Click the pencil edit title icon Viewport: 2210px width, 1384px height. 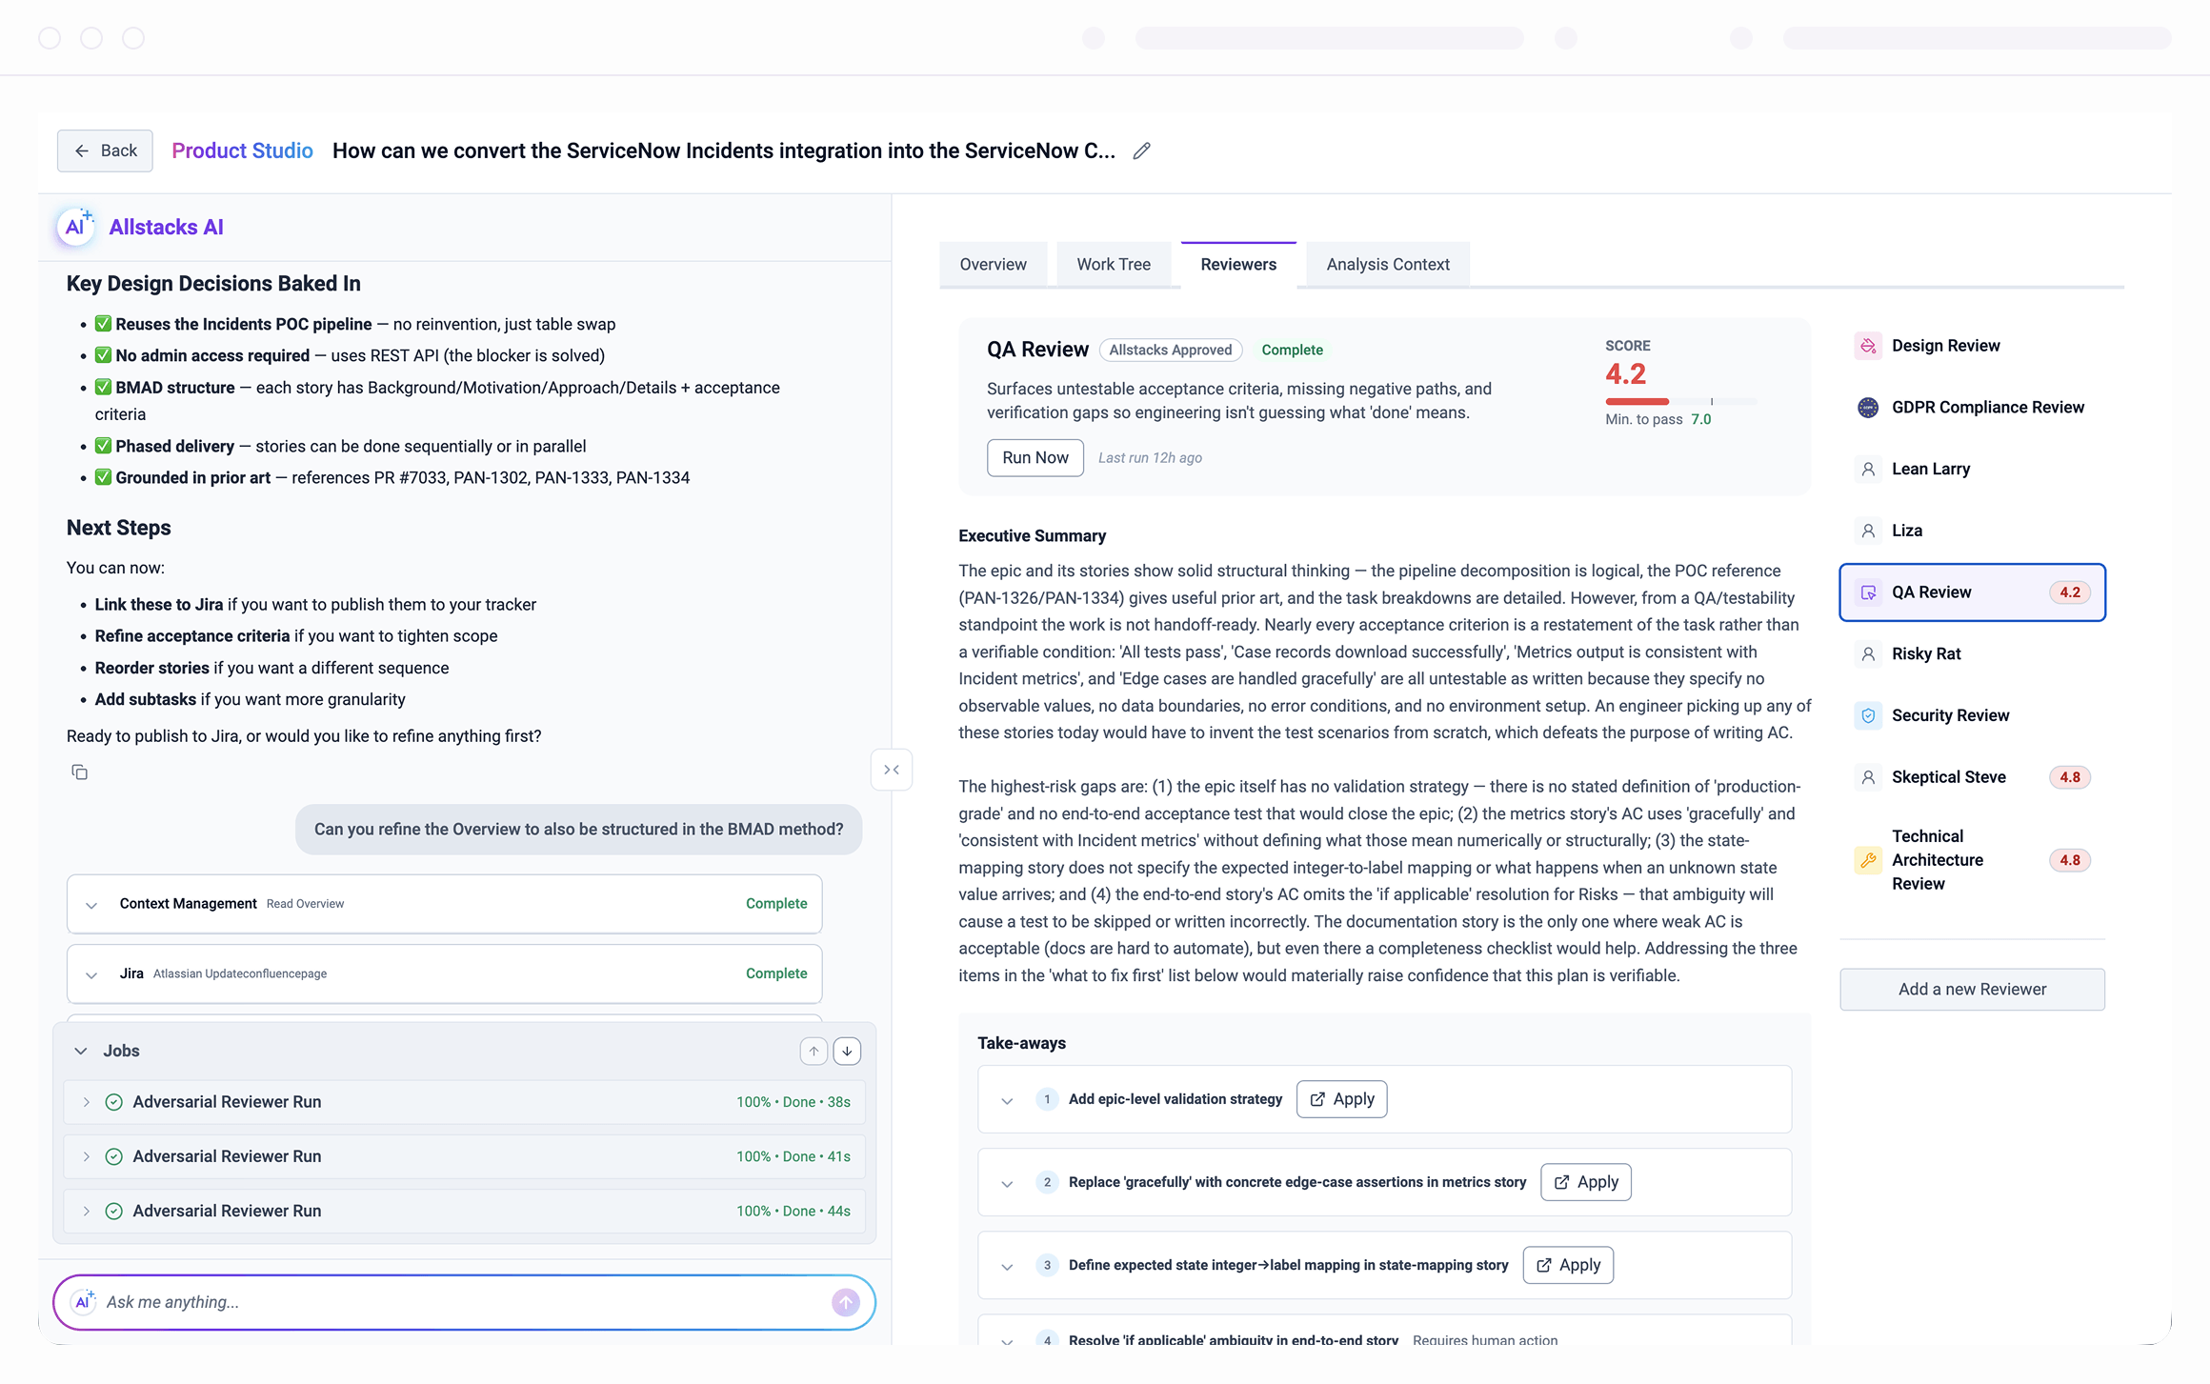tap(1141, 150)
